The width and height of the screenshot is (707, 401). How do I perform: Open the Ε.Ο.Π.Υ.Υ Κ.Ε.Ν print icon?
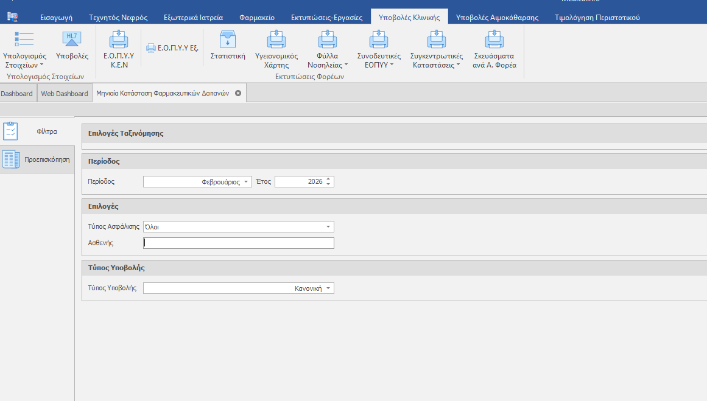pyautogui.click(x=119, y=40)
